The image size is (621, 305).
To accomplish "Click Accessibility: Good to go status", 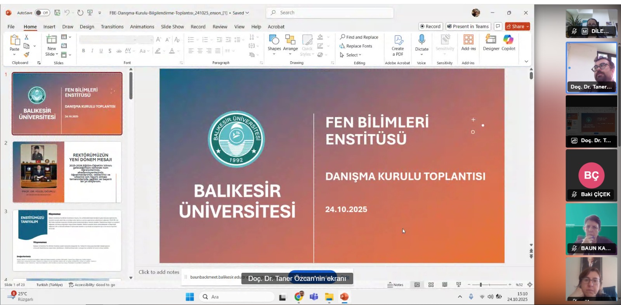I will click(92, 285).
